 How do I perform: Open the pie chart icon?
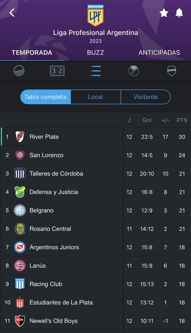[x=134, y=71]
